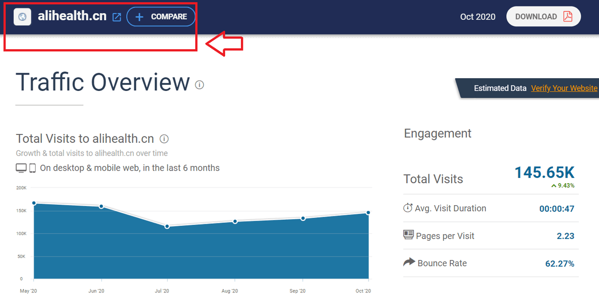Click the alihealth.cn site title
This screenshot has width=599, height=304.
coord(72,16)
